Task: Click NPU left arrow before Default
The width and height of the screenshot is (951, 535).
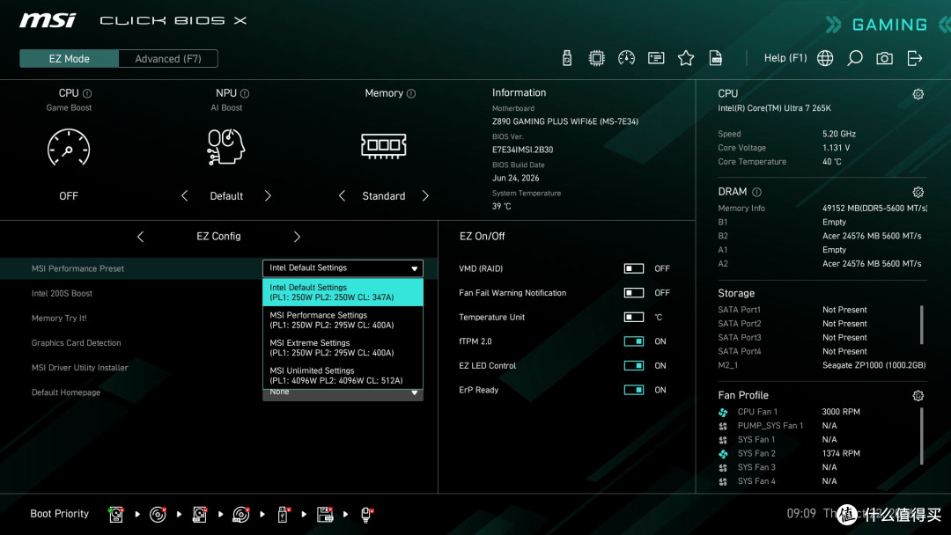Action: pos(184,195)
